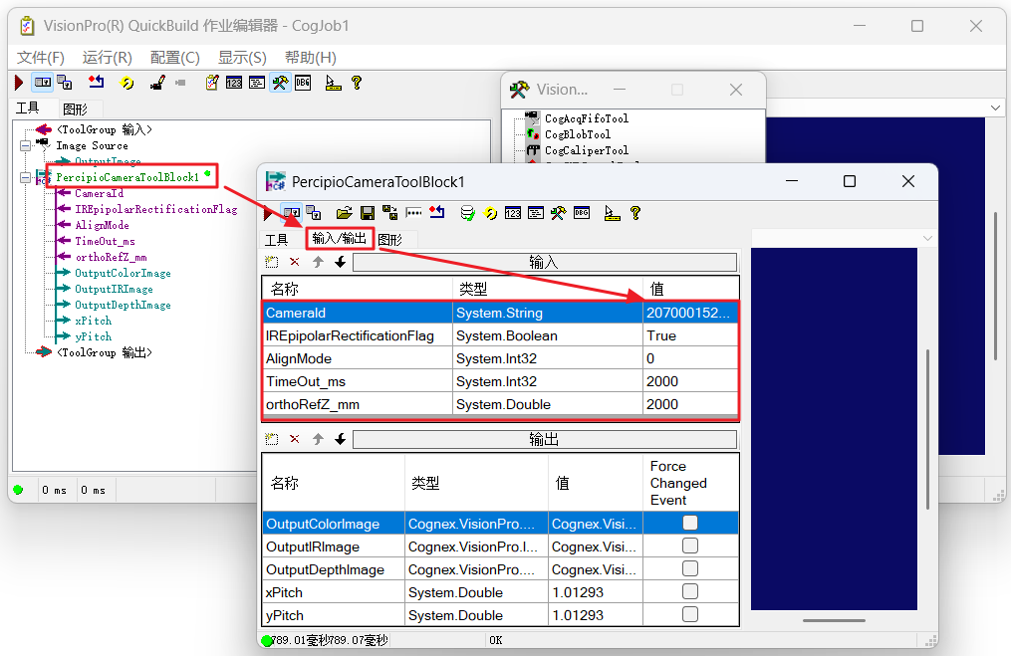Select the CameraId row in the inputs table
This screenshot has width=1011, height=656.
tap(500, 313)
